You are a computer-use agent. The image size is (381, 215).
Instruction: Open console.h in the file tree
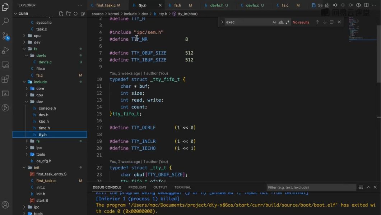click(x=47, y=108)
